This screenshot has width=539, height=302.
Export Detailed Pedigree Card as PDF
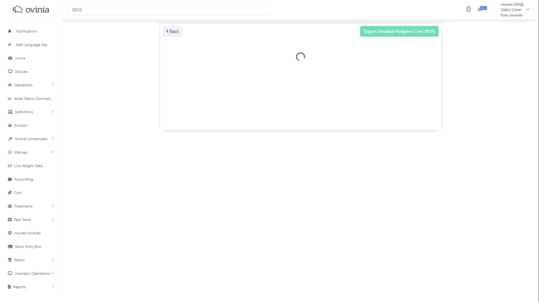[399, 31]
